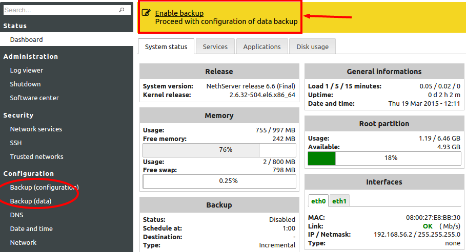Click the edit icon beside Enable backup

coord(146,13)
